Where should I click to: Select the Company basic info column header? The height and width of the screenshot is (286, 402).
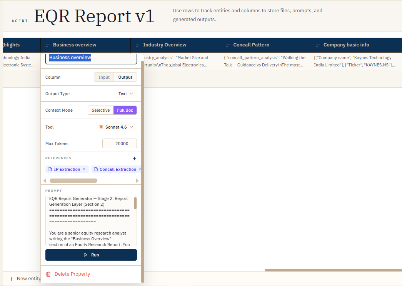tap(356, 45)
